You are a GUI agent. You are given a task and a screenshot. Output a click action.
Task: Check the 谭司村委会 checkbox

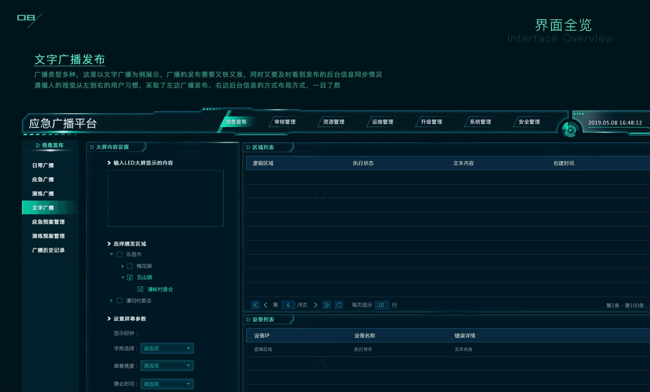coord(120,301)
